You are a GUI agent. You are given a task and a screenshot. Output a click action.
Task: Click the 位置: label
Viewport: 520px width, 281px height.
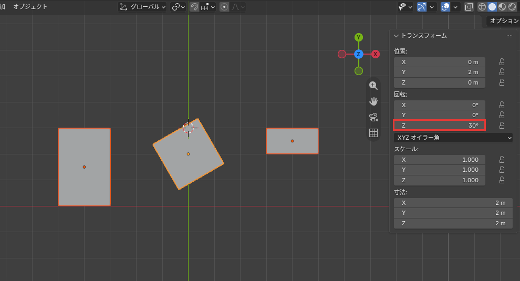pyautogui.click(x=400, y=51)
